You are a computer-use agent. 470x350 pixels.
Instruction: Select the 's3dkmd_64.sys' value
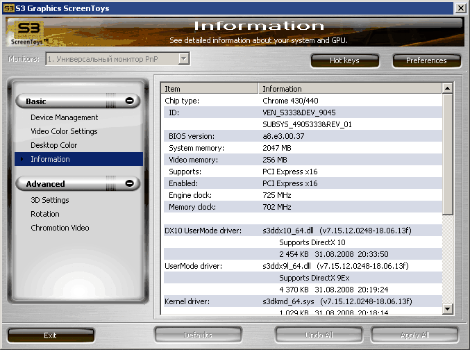pyautogui.click(x=288, y=301)
